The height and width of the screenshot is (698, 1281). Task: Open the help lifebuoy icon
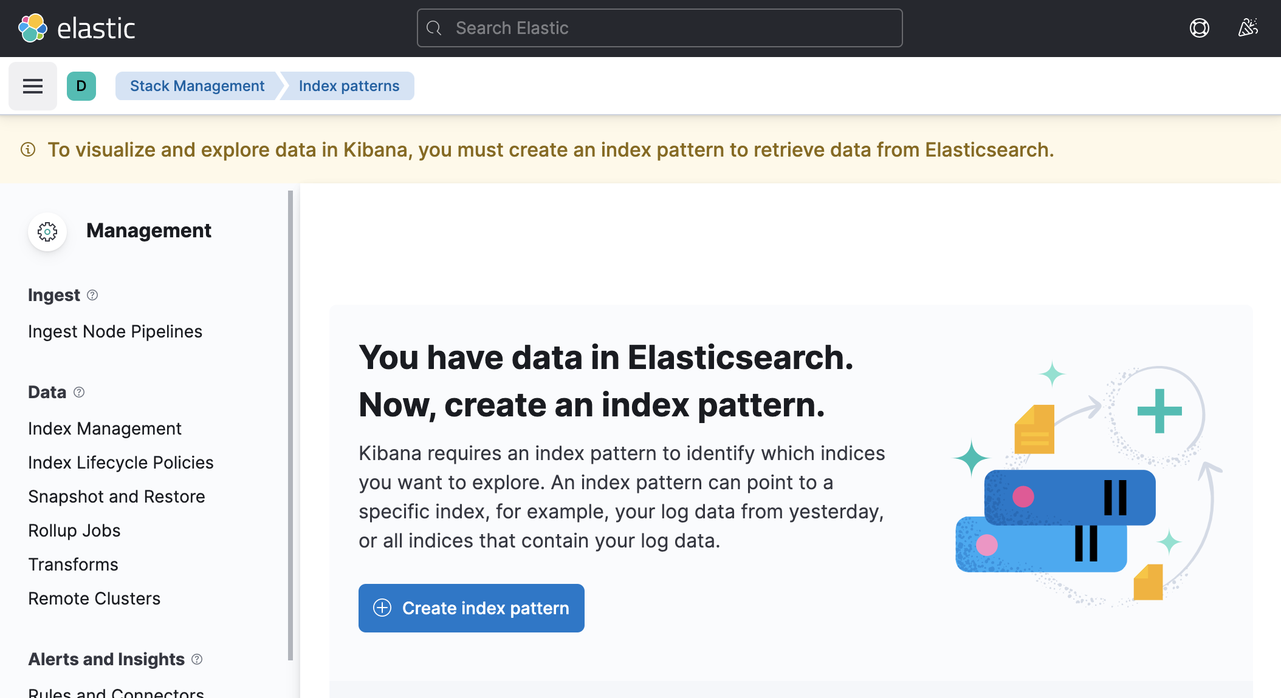(x=1199, y=28)
